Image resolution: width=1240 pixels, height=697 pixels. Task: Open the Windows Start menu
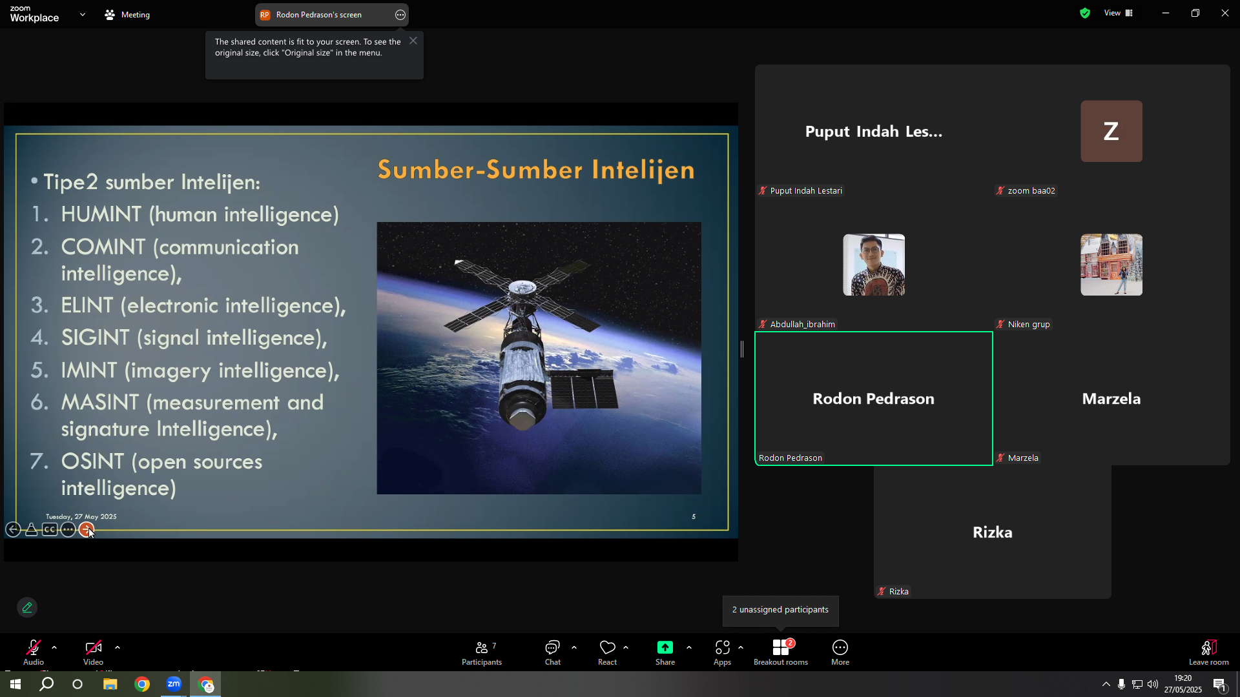15,684
